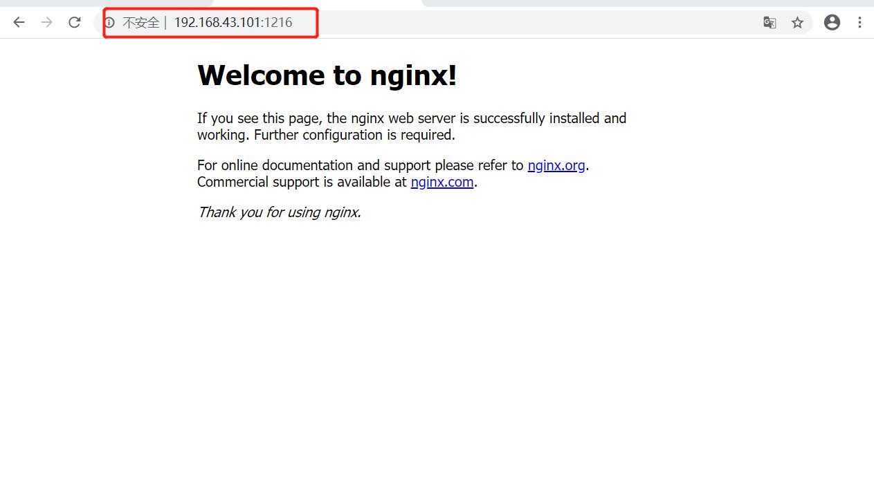Open the nginx.org documentation link
This screenshot has width=874, height=500.
pos(556,165)
